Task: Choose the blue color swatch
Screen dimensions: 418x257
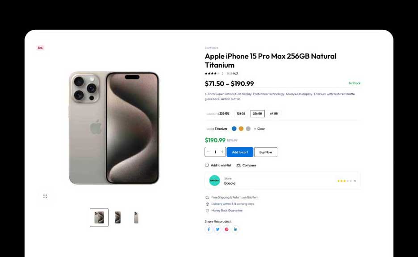Action: click(x=234, y=128)
